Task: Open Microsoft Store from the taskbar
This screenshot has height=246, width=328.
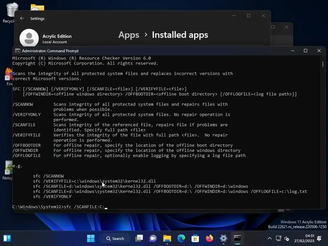Action: pos(195,238)
